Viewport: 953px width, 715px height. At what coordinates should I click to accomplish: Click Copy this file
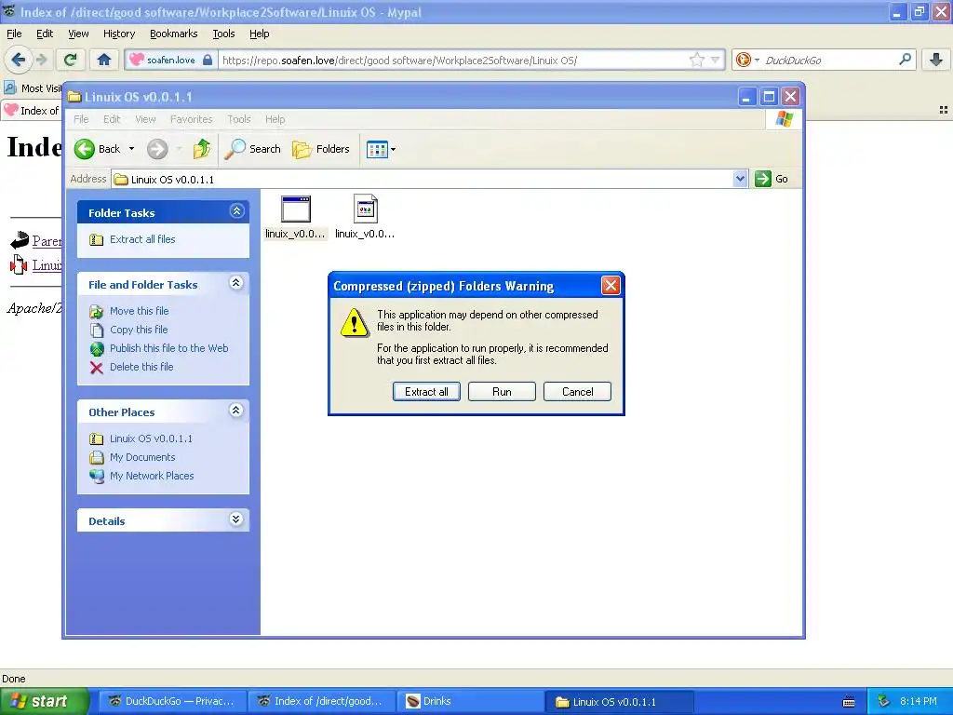click(x=139, y=330)
